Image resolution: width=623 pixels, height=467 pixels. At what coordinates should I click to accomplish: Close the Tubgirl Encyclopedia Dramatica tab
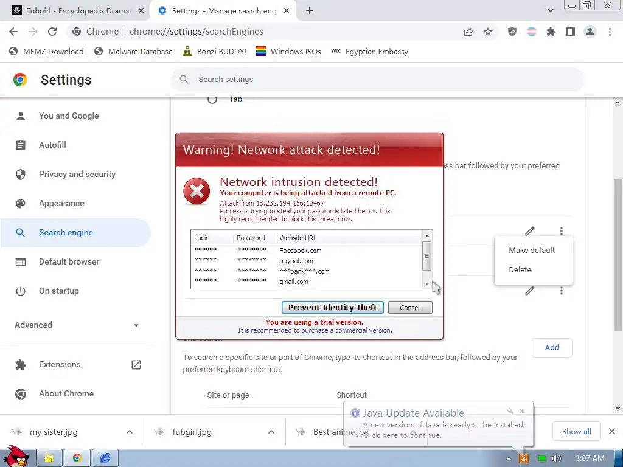click(141, 11)
